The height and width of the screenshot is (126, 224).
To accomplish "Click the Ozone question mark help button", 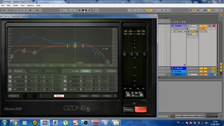I will coord(115,96).
